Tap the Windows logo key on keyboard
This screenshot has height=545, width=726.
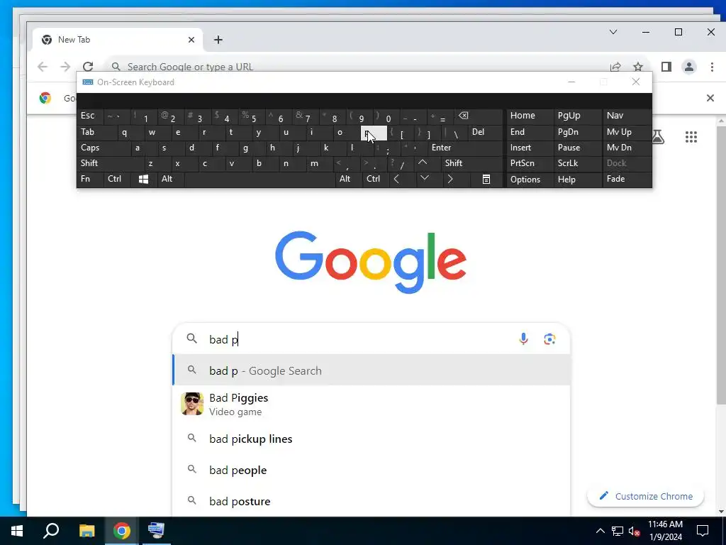click(x=143, y=179)
